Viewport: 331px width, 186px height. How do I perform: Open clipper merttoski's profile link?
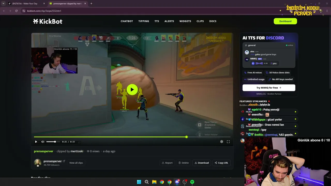tap(77, 151)
